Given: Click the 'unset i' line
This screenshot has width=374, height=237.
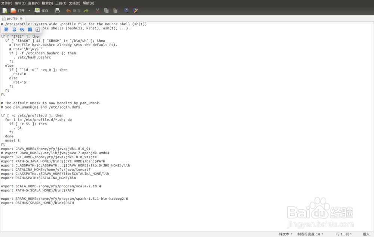Looking at the screenshot, I should point(12,140).
